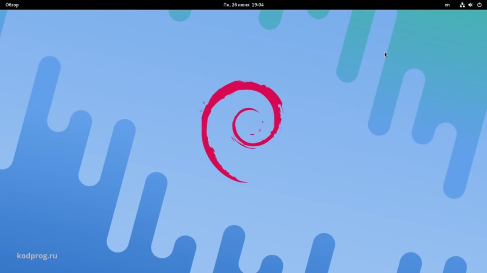Click the wired network status icon

coord(462,5)
